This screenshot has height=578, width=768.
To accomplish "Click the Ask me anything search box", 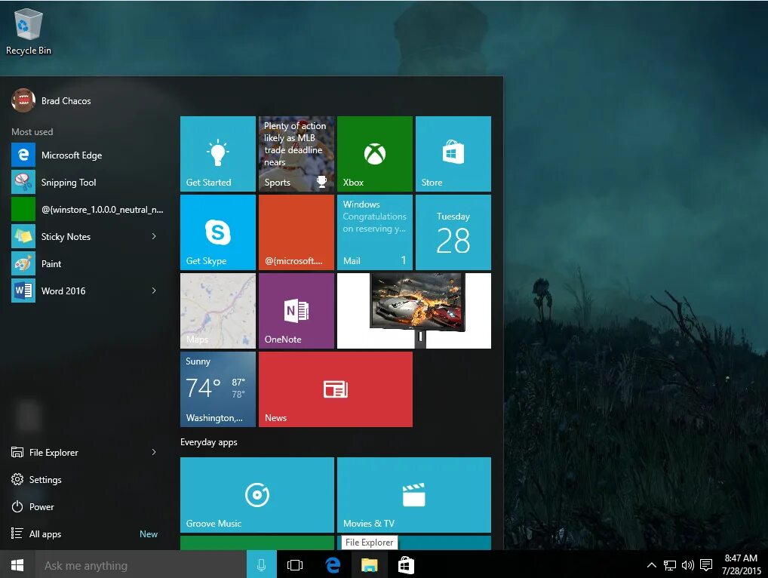I will [140, 565].
